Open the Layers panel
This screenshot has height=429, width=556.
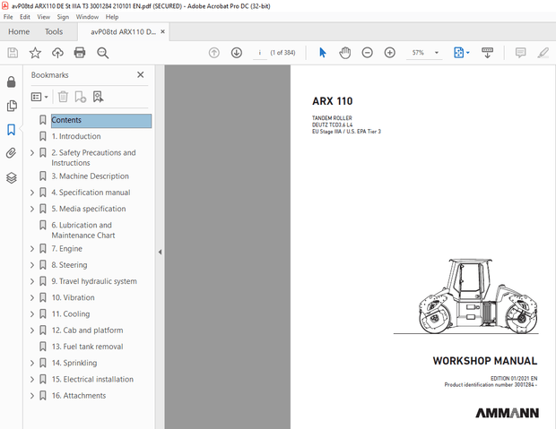[x=12, y=177]
